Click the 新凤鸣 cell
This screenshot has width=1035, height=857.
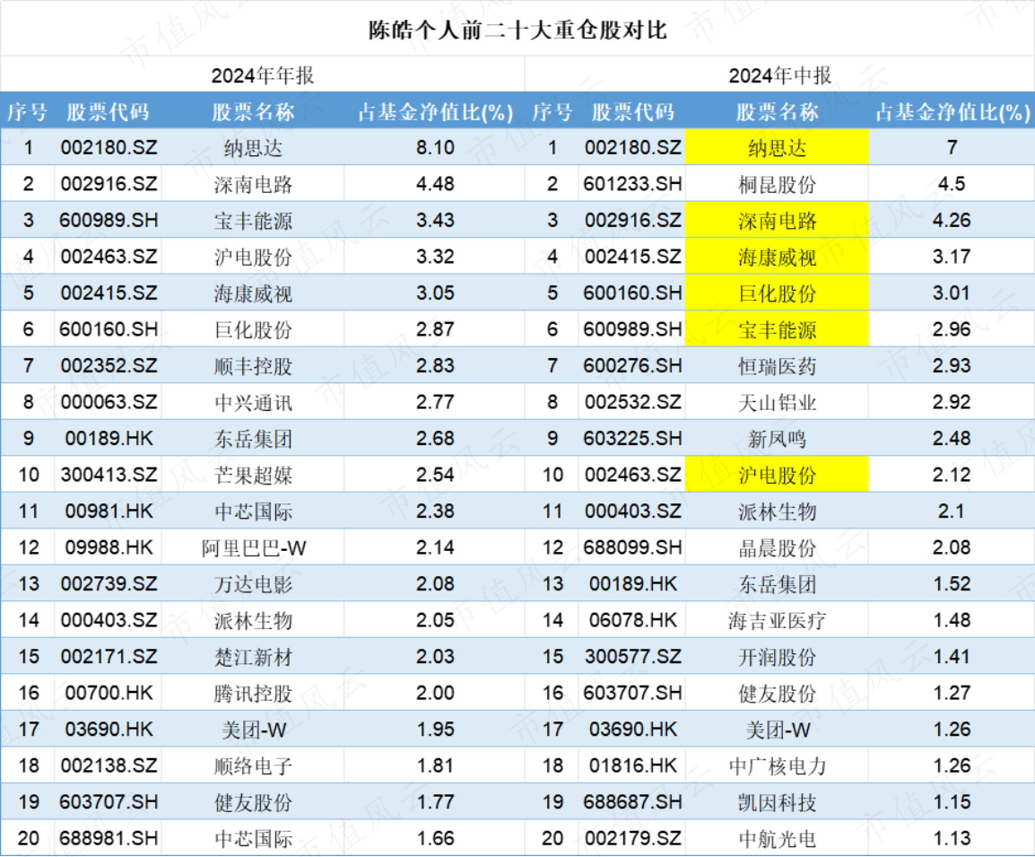tap(777, 439)
